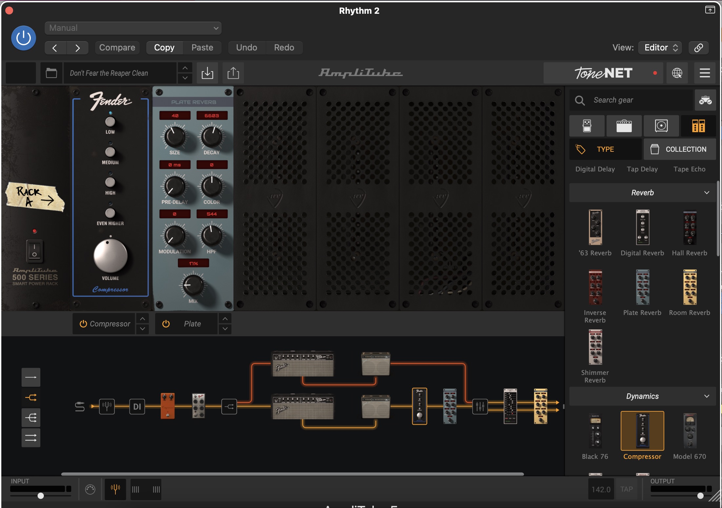This screenshot has height=508, width=722.
Task: Click the globe web icon
Action: point(677,73)
